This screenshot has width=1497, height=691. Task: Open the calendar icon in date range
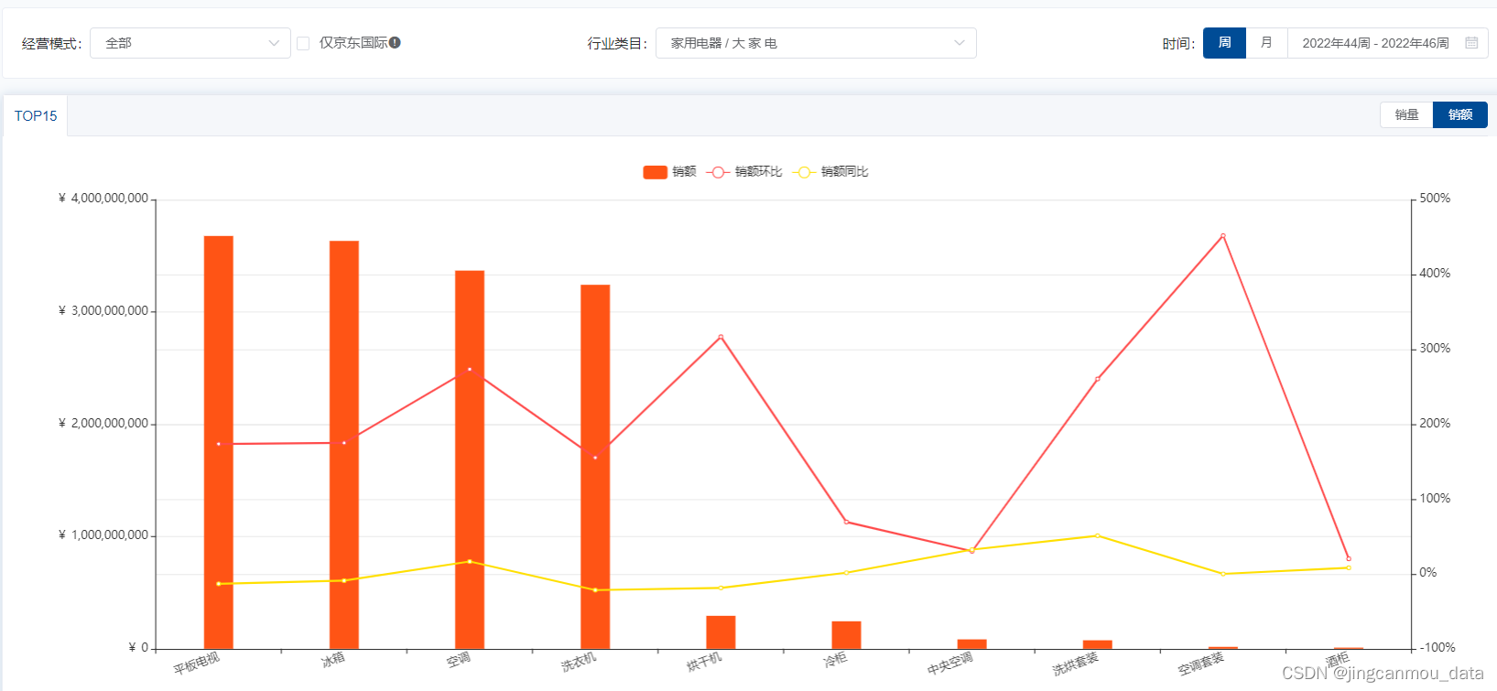pos(1471,43)
